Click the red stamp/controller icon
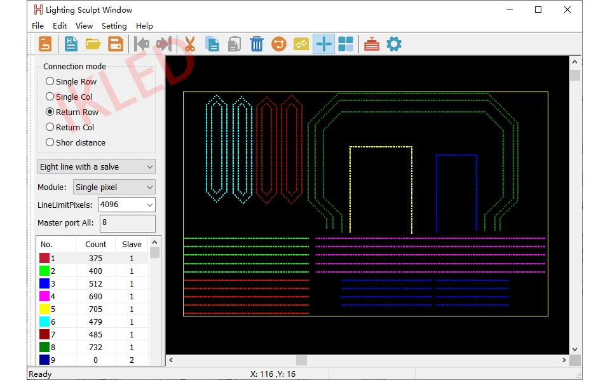Viewport: 610px width, 380px height. (372, 44)
